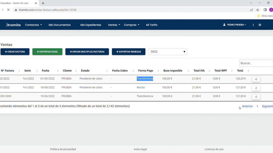Click the browser address bar URL

pos(47,10)
